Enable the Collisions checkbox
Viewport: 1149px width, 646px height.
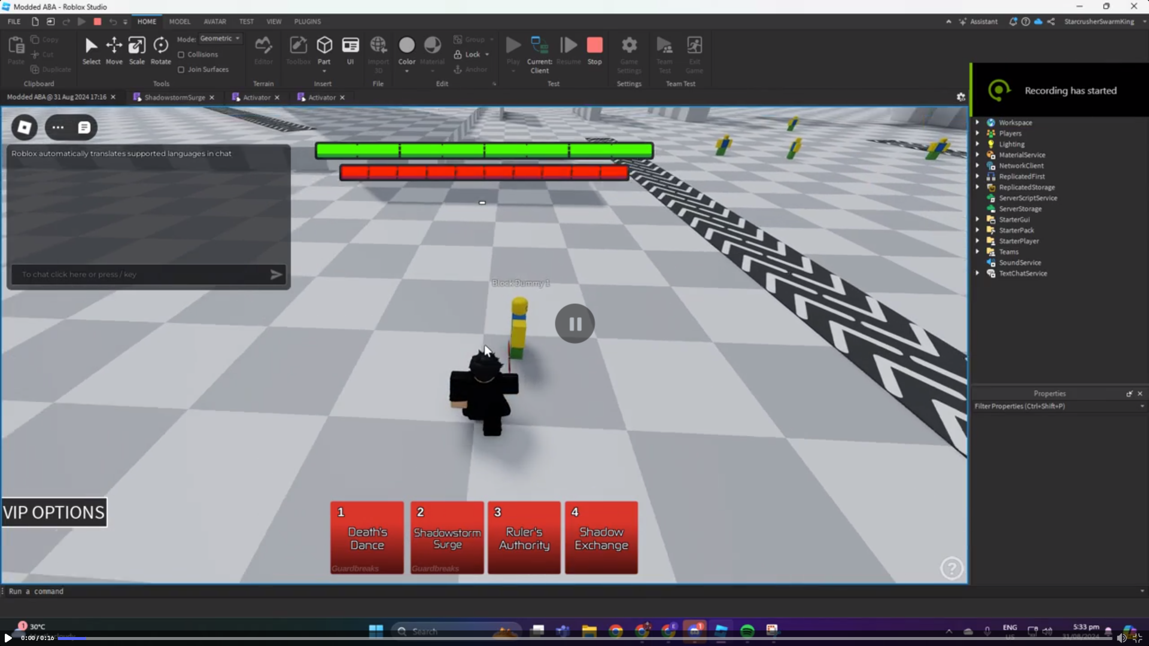click(181, 54)
